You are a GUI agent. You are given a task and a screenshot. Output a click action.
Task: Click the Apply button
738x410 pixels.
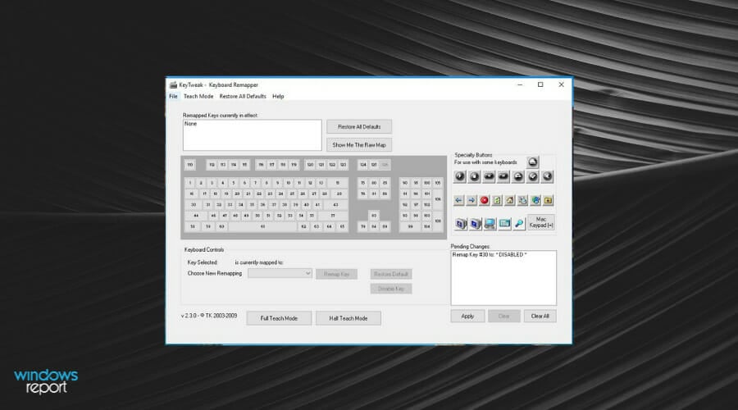[x=467, y=316]
